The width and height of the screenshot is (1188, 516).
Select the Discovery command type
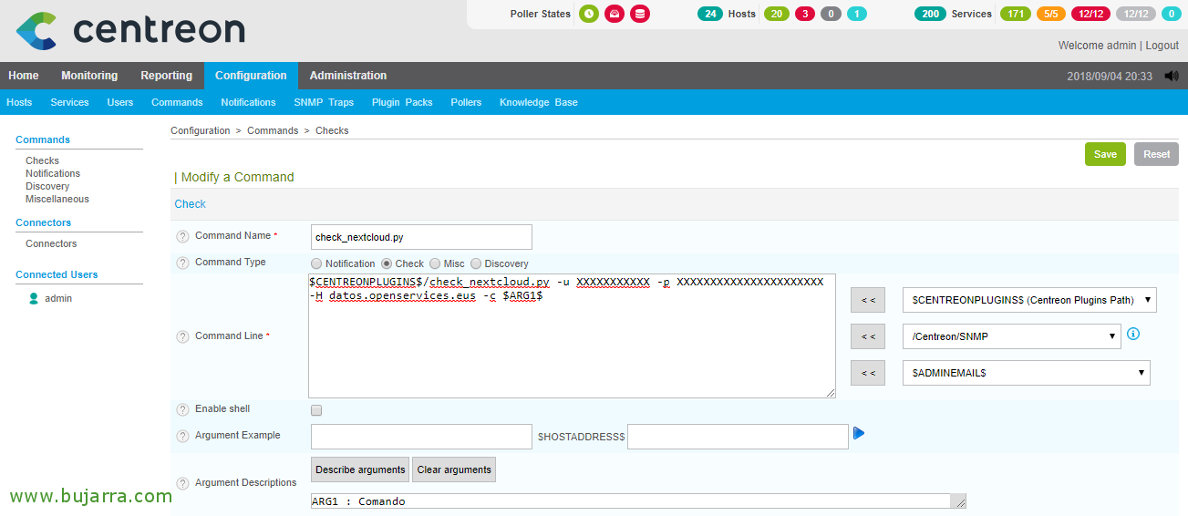(476, 263)
